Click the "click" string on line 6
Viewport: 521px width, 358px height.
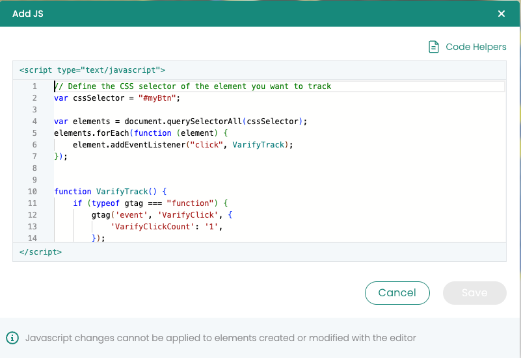click(206, 145)
